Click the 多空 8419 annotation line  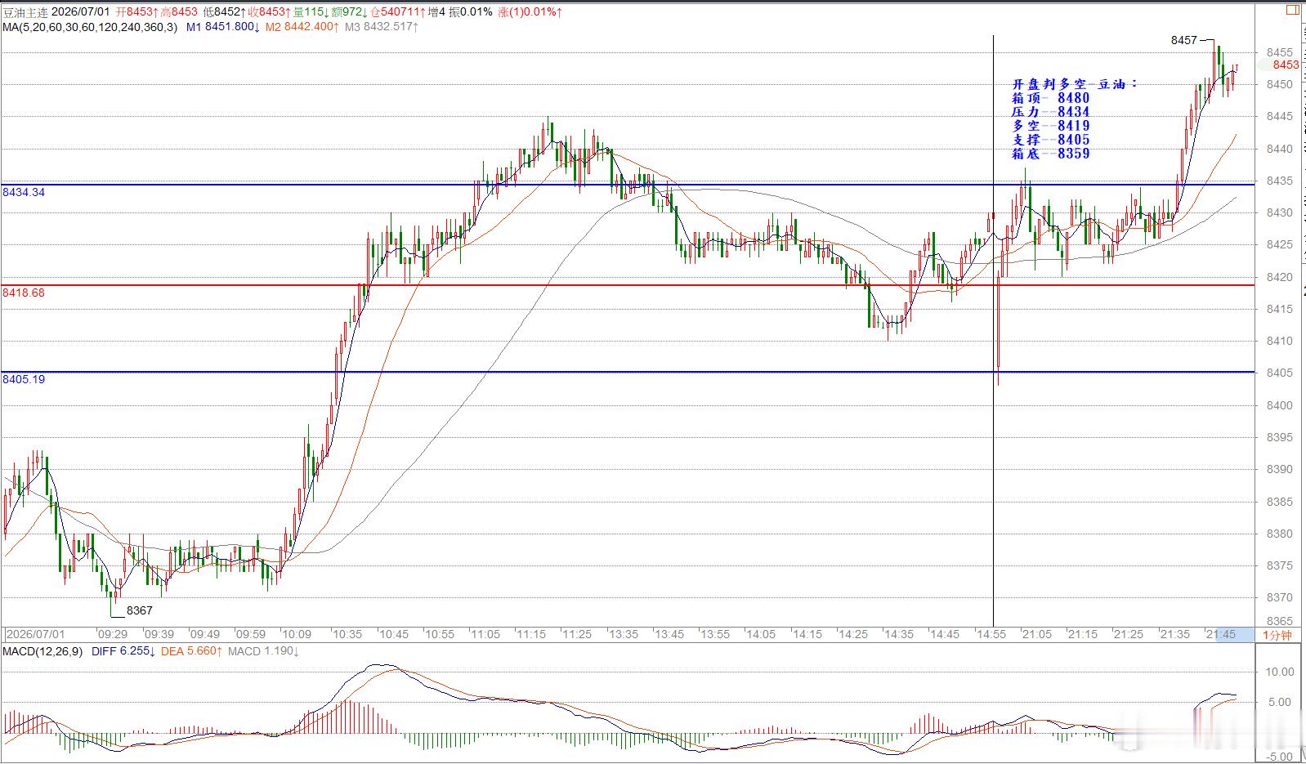click(x=1050, y=126)
